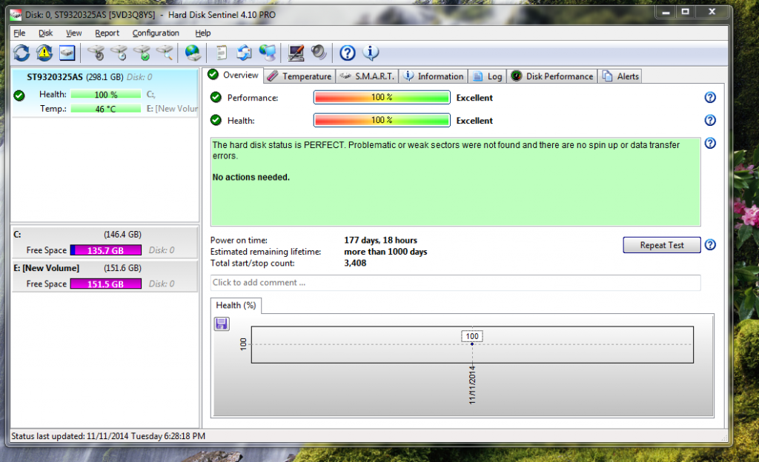Click the blue question mark toolbar icon
Screen dimensions: 759x462
(347, 53)
